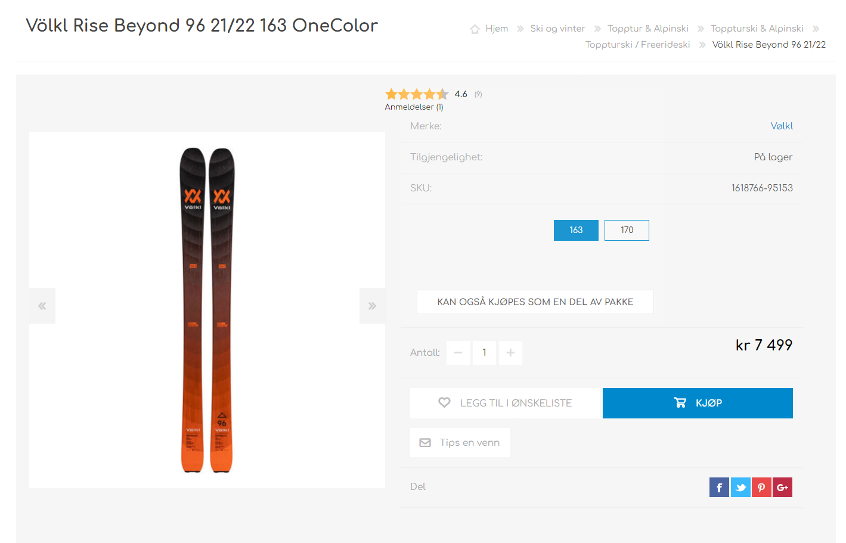Expand 'Kan også kjøpes som en del av pakke'

535,302
